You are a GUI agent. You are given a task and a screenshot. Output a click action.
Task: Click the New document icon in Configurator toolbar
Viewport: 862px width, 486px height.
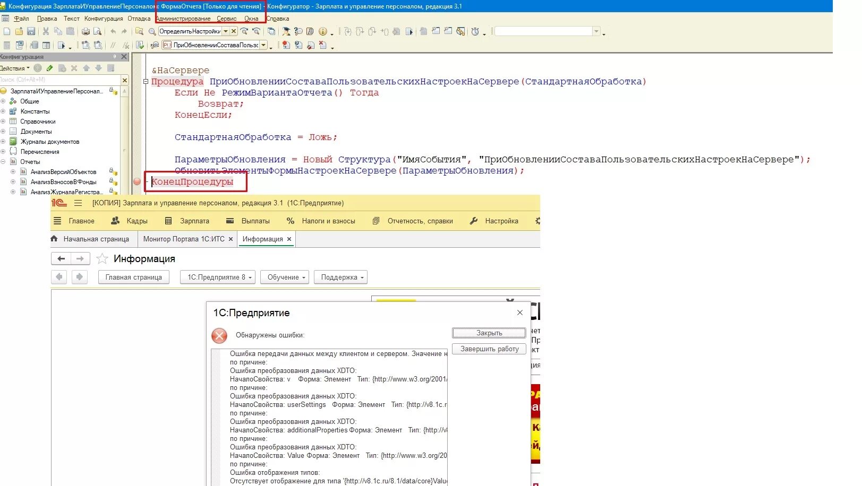[7, 31]
